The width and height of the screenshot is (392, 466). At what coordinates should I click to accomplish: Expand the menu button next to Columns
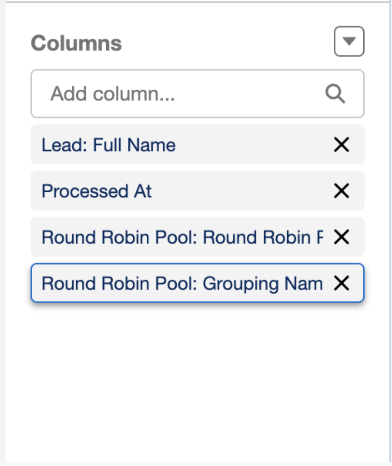pyautogui.click(x=349, y=42)
